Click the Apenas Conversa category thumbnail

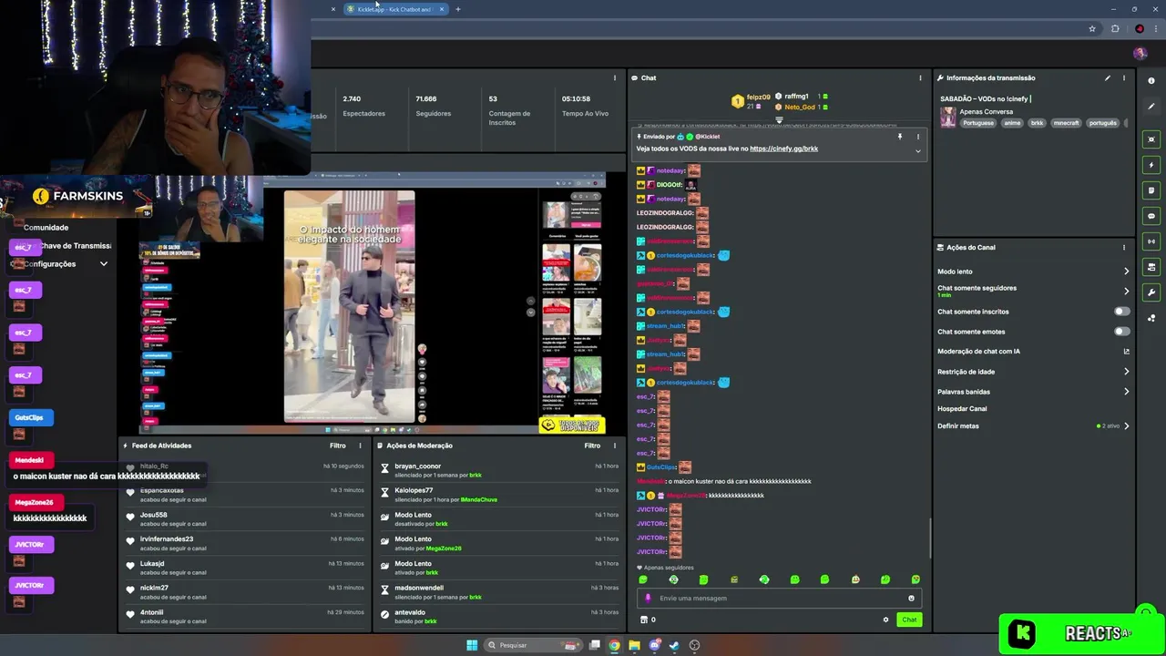(x=948, y=117)
